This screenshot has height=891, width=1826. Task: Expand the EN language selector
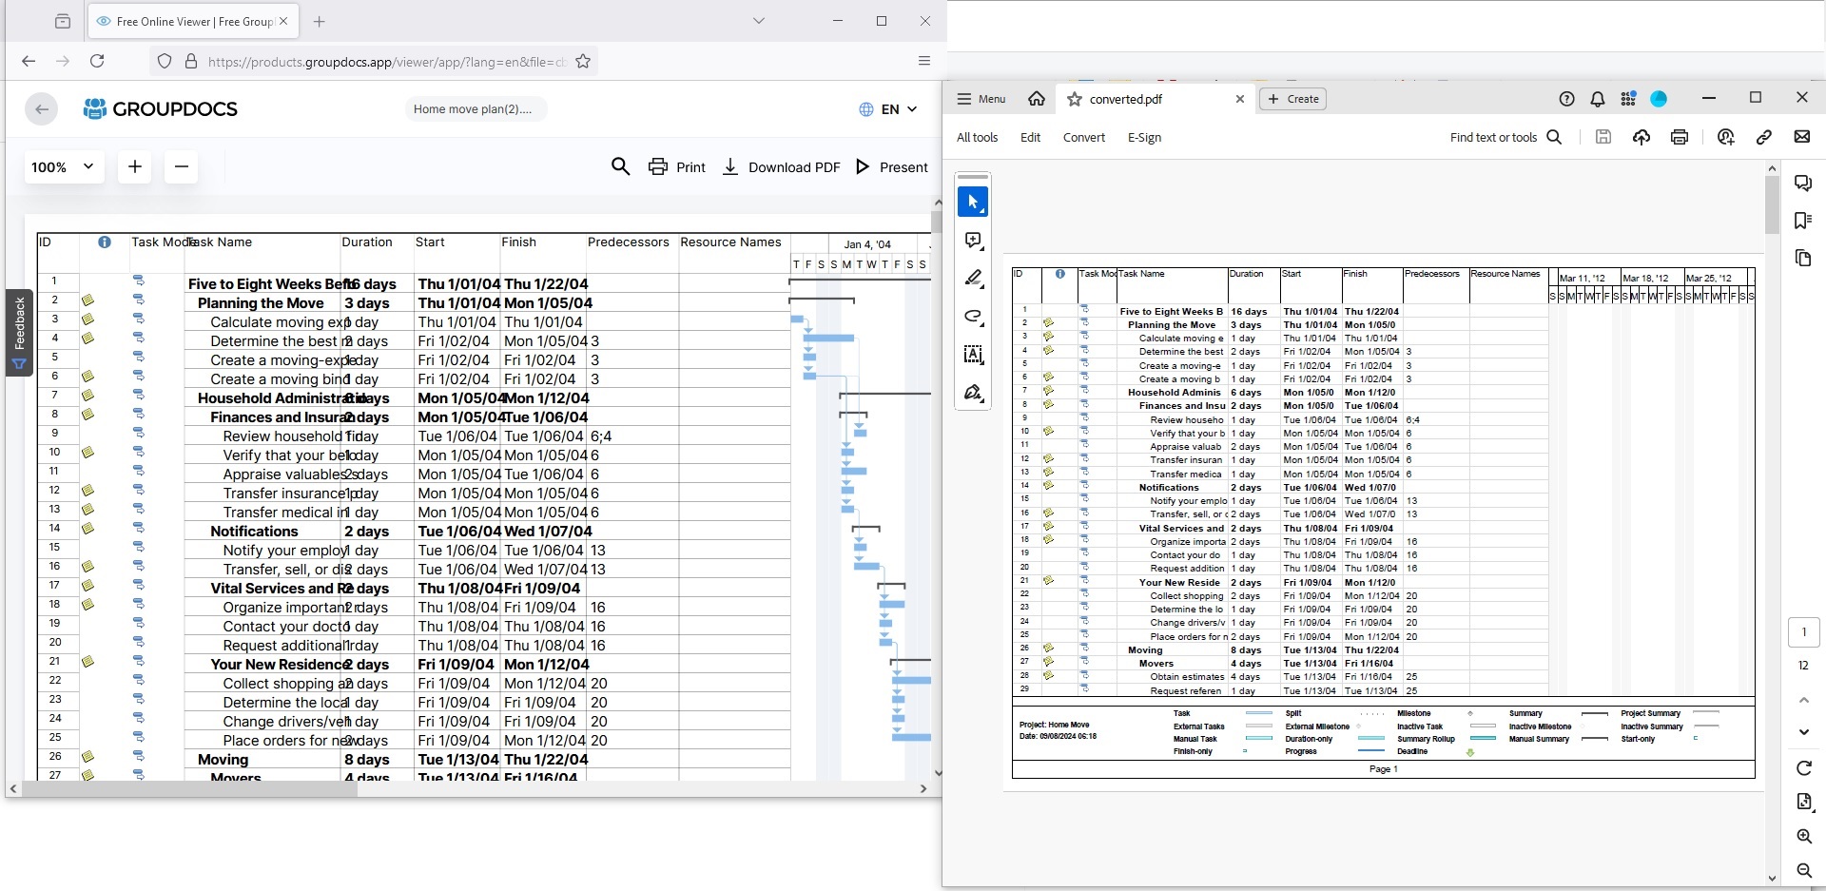(x=888, y=109)
